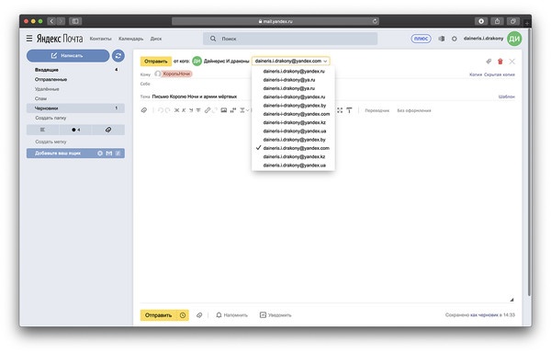Click the delayed-send clock icon
Screen dimensions: 551x353
183,315
